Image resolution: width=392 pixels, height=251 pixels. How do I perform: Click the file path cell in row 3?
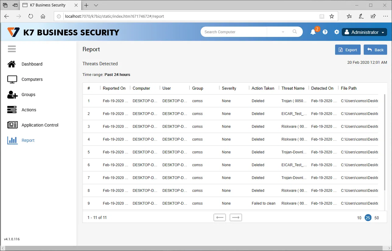[x=359, y=127]
